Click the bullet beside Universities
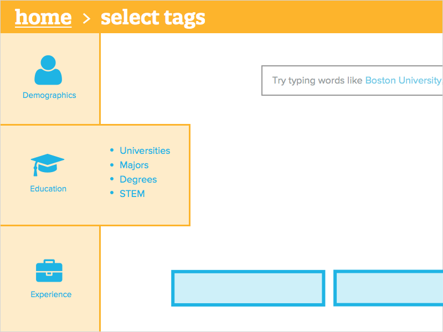443x332 pixels. [112, 151]
